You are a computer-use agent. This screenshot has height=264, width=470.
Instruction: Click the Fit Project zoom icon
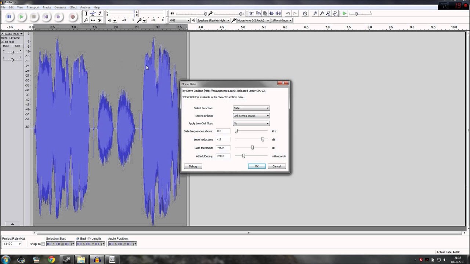[x=335, y=14]
